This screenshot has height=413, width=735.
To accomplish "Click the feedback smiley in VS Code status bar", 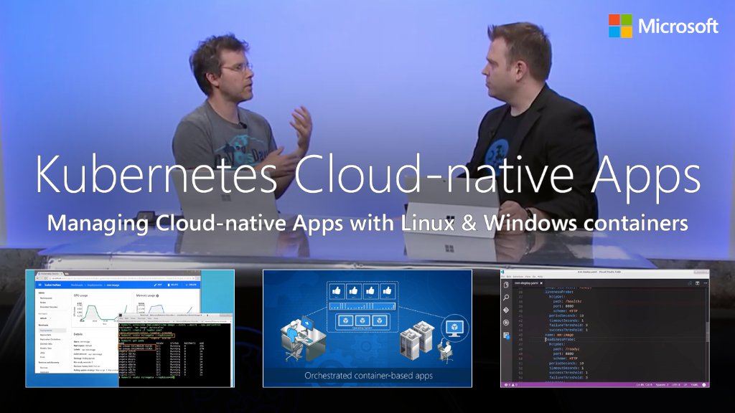I will (x=703, y=385).
